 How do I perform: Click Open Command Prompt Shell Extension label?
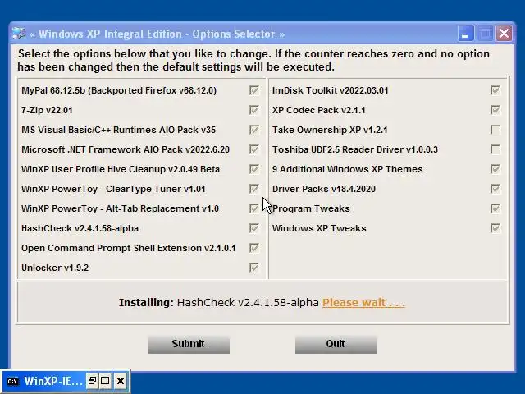coord(129,248)
